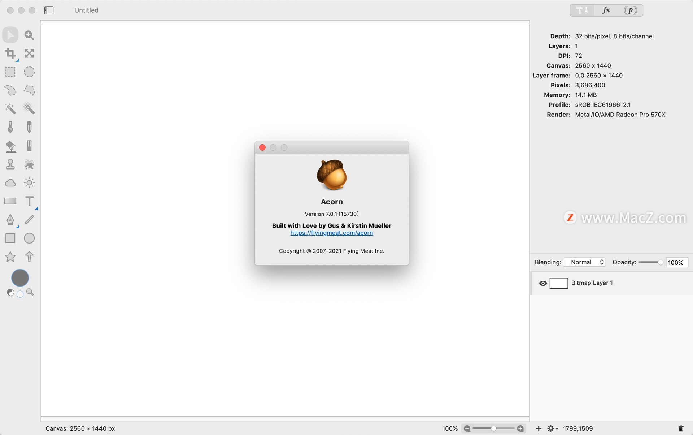
Task: Zoom out with minus magnifier button
Action: [x=467, y=428]
